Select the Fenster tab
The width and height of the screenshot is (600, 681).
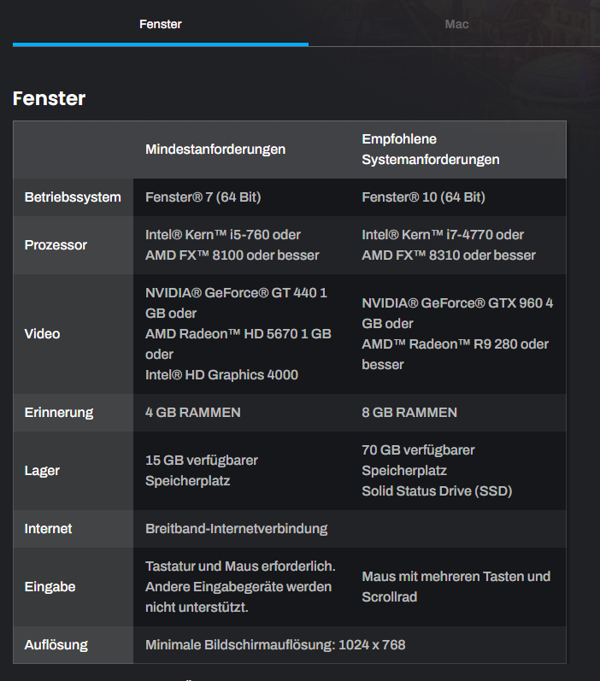click(x=161, y=24)
